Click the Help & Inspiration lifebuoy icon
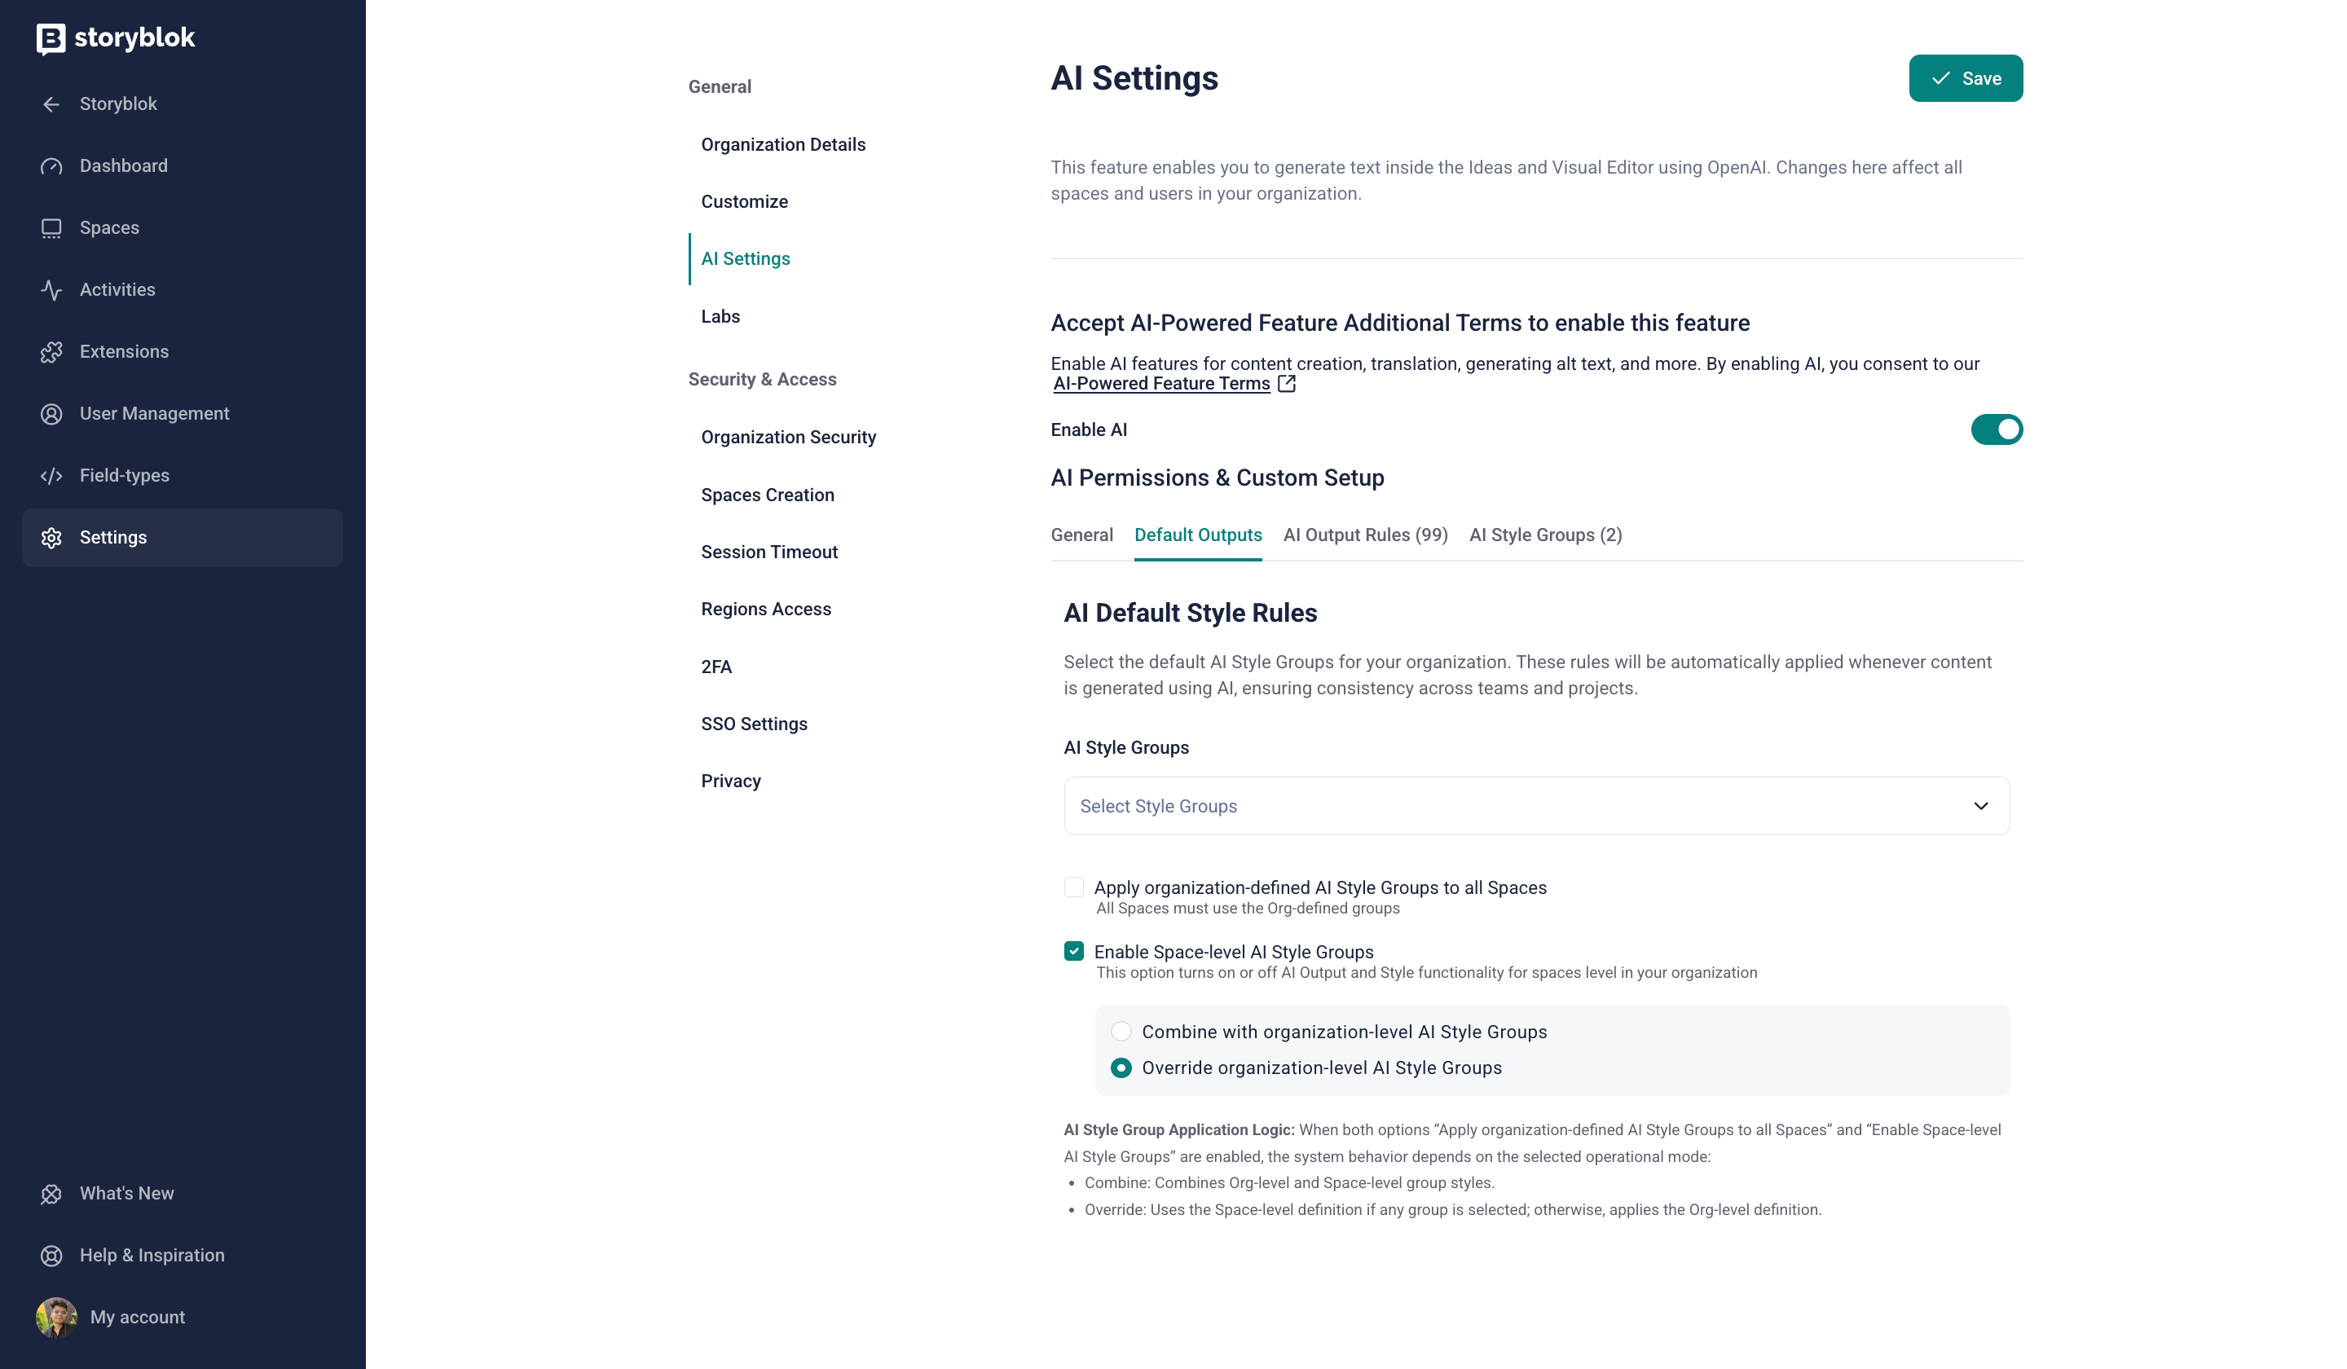Viewport: 2347px width, 1369px height. [51, 1256]
